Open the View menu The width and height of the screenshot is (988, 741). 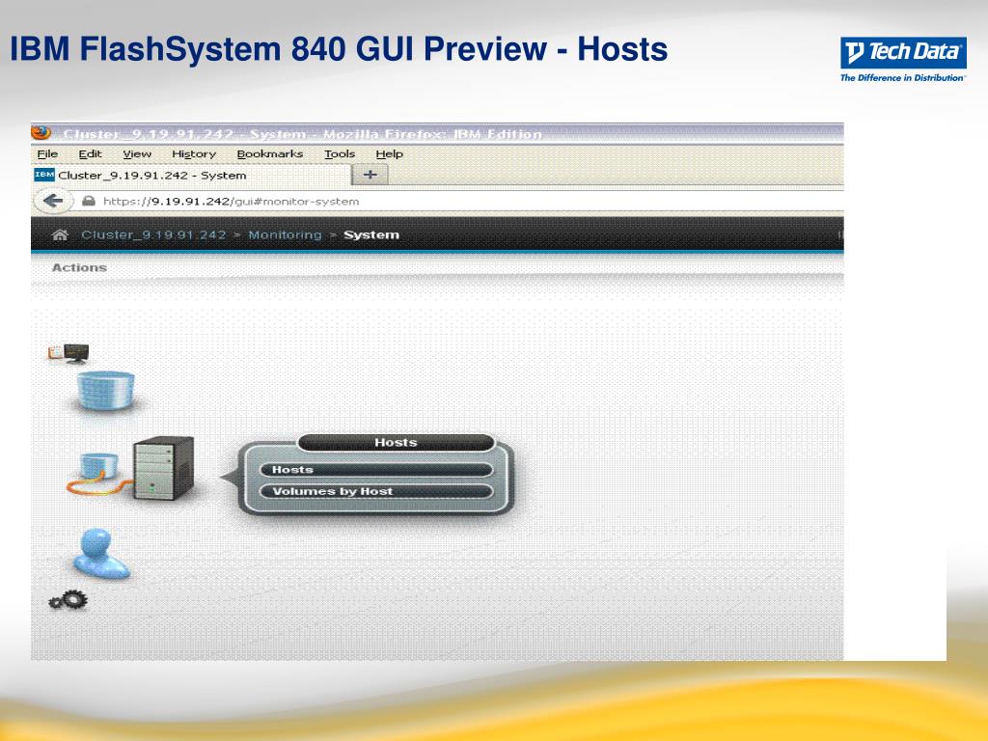coord(137,153)
